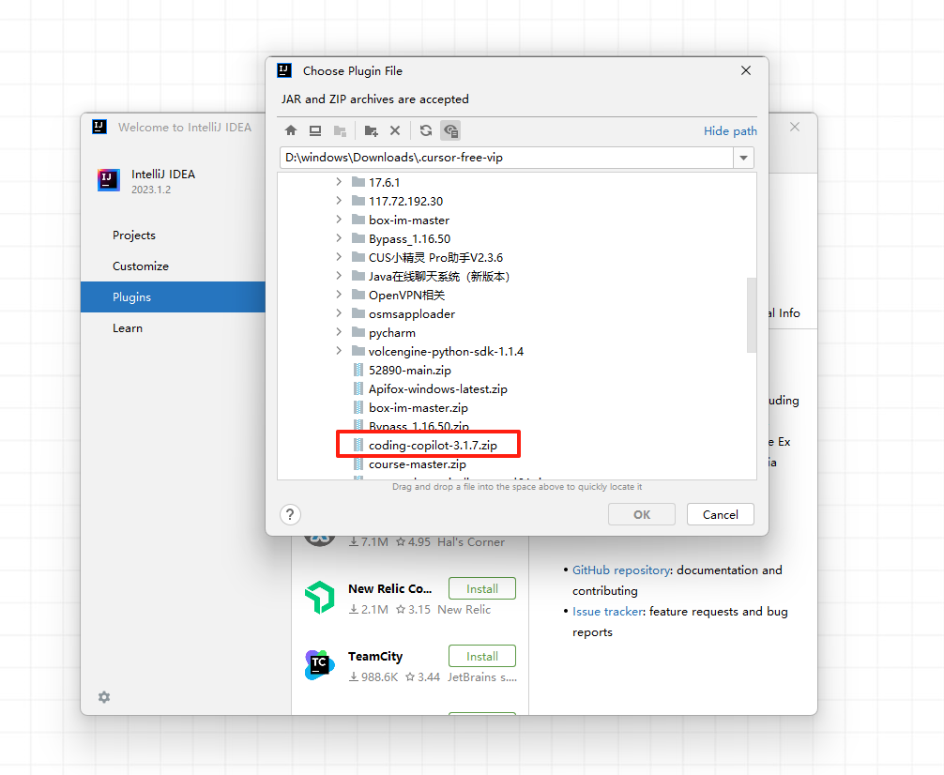
Task: Expand the Java在线聊天系统 folder
Action: pos(339,276)
